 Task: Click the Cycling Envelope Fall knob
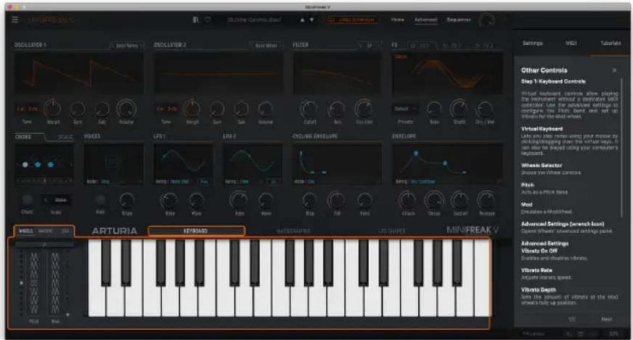pyautogui.click(x=336, y=200)
